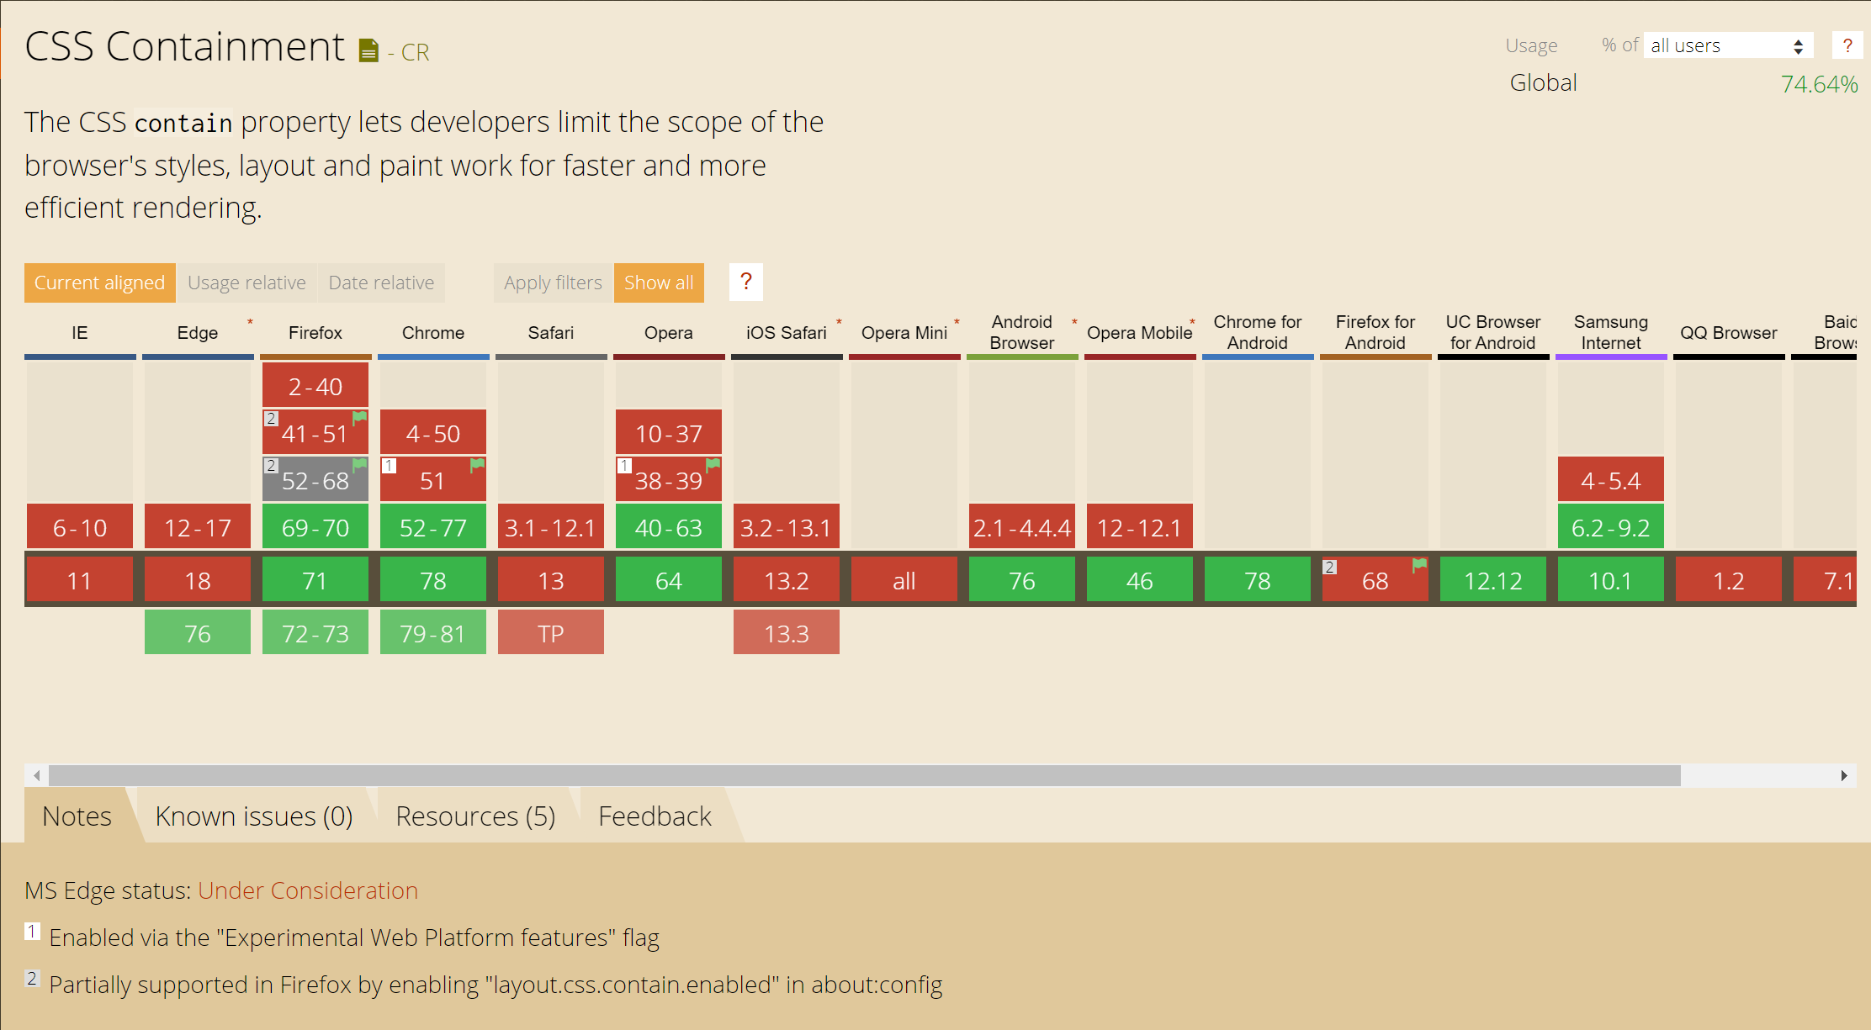
Task: Select Opera Mini all cell
Action: pos(904,580)
